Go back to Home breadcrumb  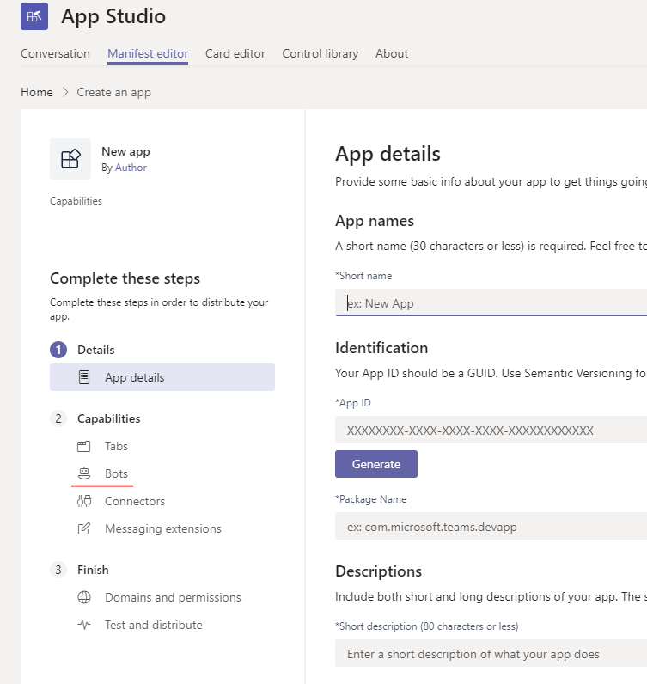tap(37, 92)
